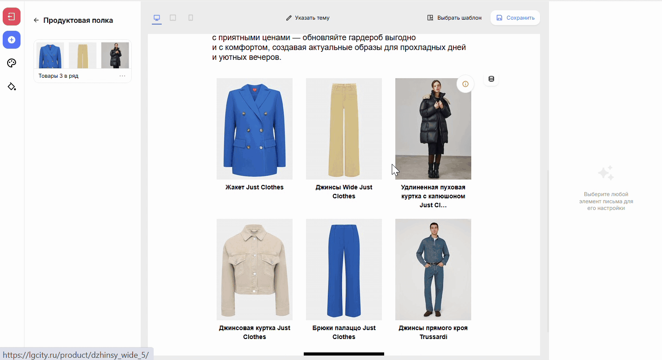
Task: Select the Товары 3 в ряд block card
Action: pyautogui.click(x=83, y=61)
